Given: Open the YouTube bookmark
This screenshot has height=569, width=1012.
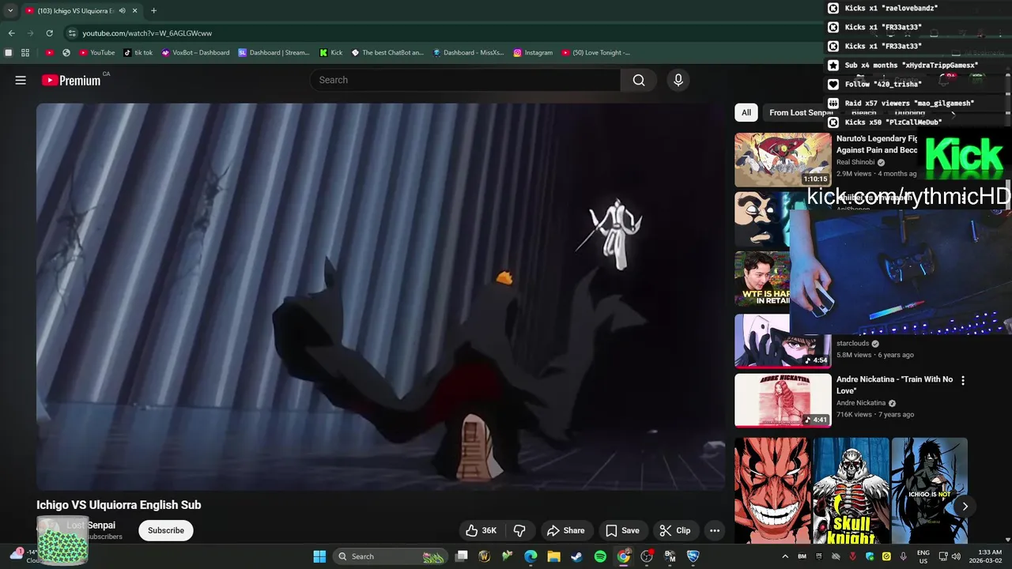Looking at the screenshot, I should click(96, 53).
